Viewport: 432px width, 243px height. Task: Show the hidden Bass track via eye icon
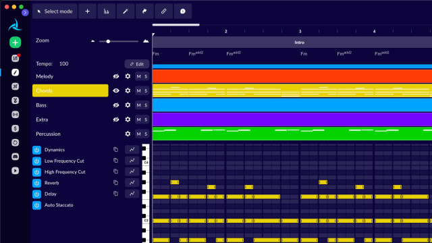pyautogui.click(x=116, y=105)
